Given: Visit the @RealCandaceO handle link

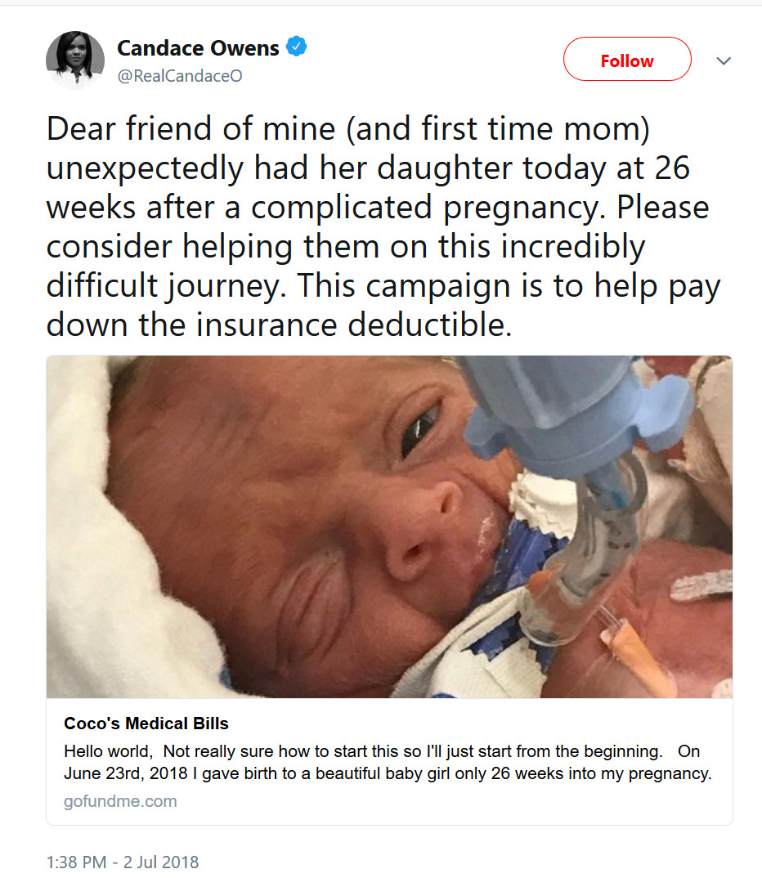Looking at the screenshot, I should point(179,75).
